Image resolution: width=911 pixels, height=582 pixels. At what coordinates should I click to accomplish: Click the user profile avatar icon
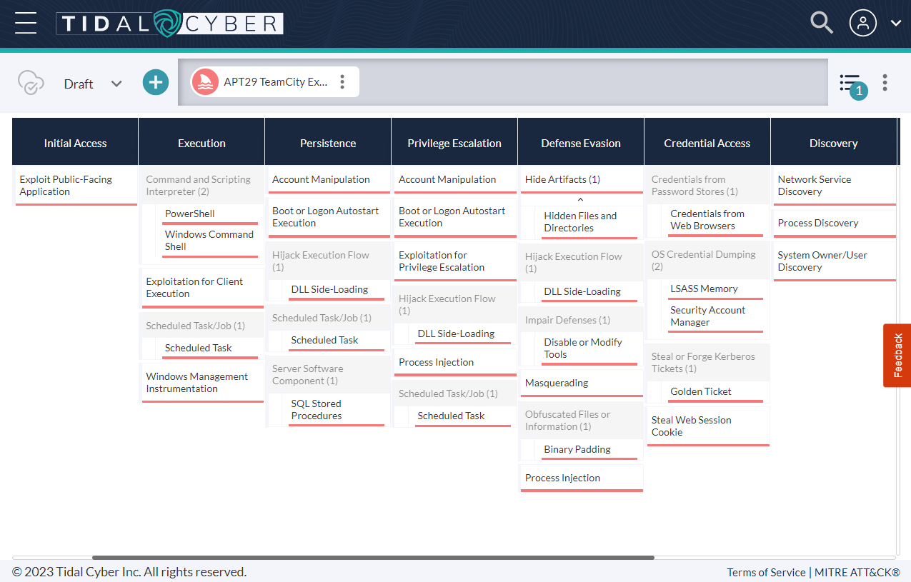click(862, 23)
